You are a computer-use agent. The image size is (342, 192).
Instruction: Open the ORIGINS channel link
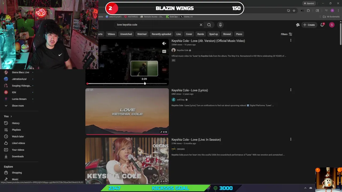181,149
